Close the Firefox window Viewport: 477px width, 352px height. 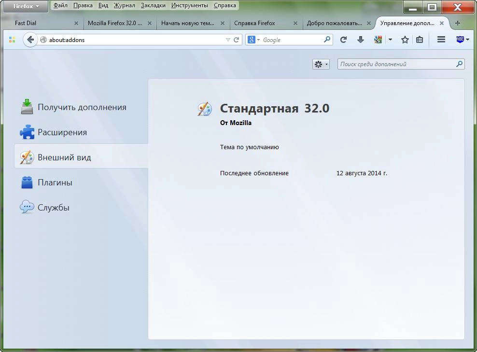[458, 7]
